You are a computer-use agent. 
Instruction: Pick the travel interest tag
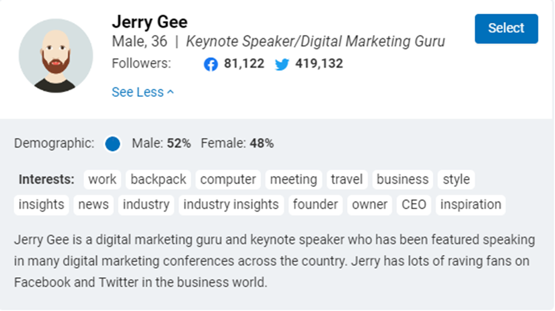tap(347, 180)
